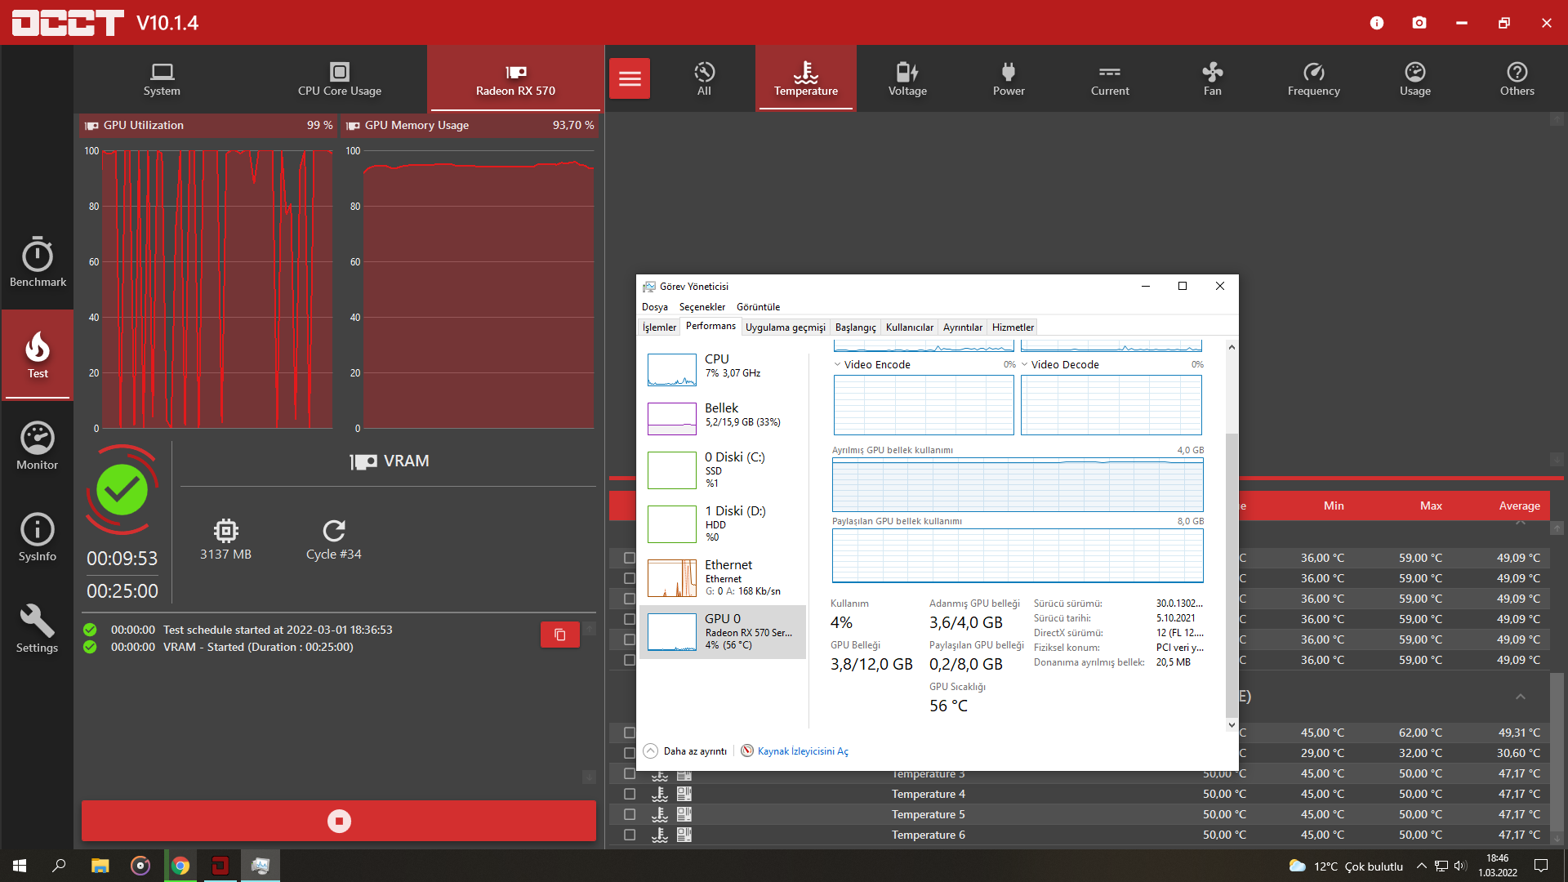Take a screenshot with camera icon

pos(1419,23)
